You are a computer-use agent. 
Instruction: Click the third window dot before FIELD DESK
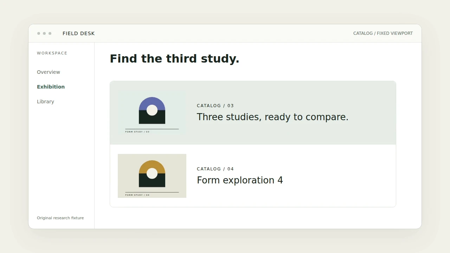coord(50,33)
